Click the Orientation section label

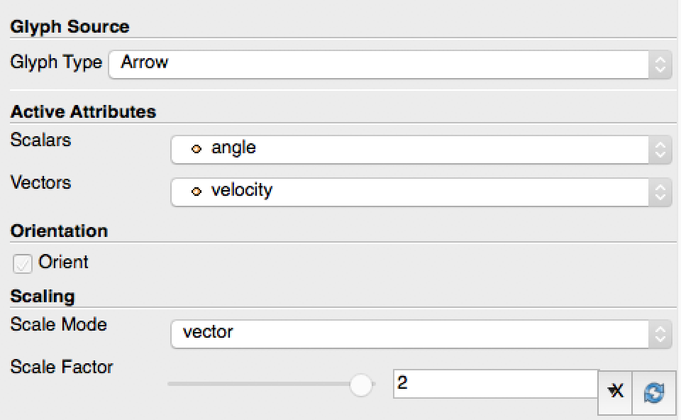59,231
